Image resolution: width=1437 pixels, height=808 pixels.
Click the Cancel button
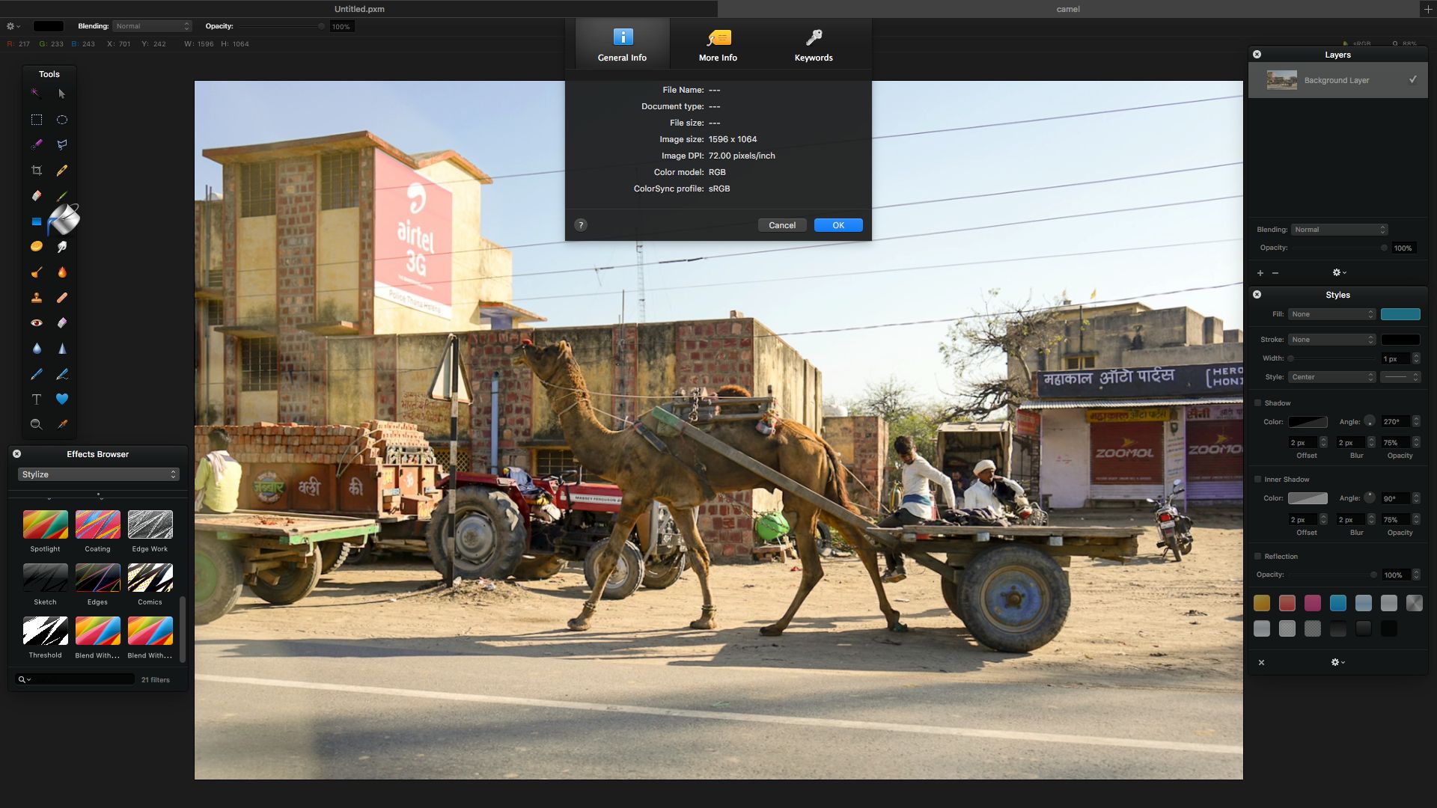pos(782,225)
